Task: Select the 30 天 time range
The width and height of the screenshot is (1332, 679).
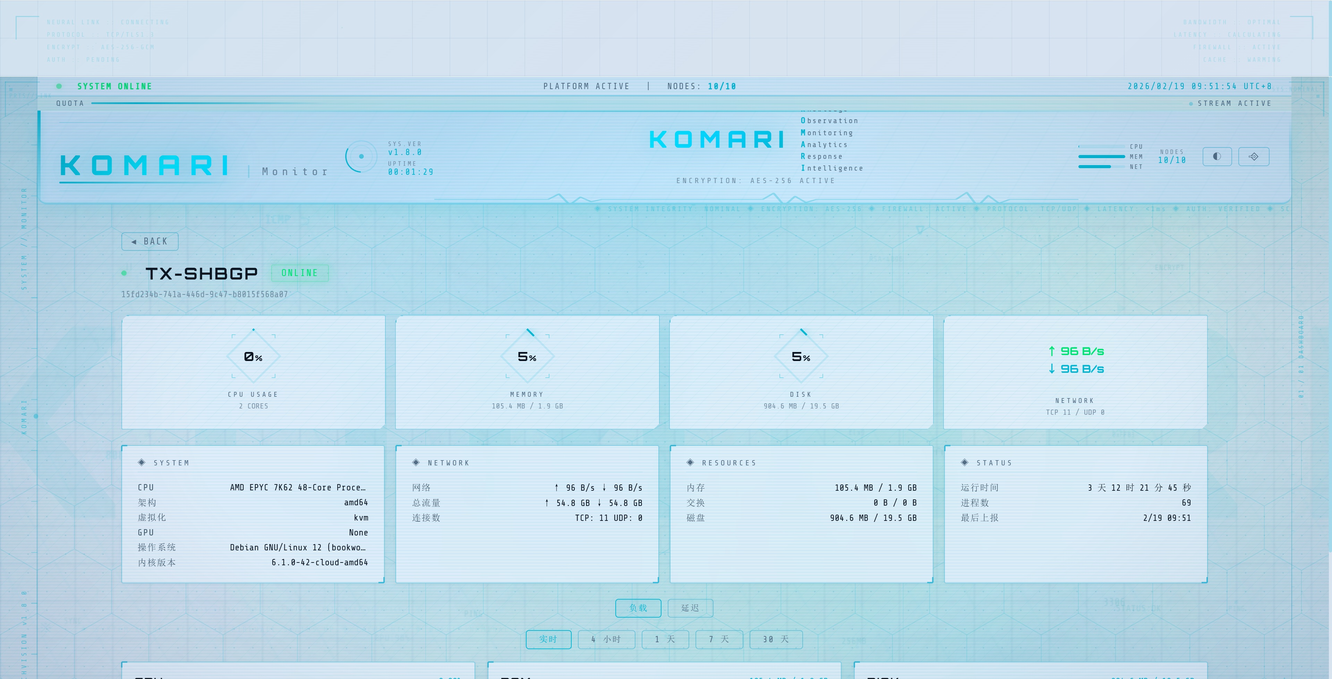Action: click(776, 639)
